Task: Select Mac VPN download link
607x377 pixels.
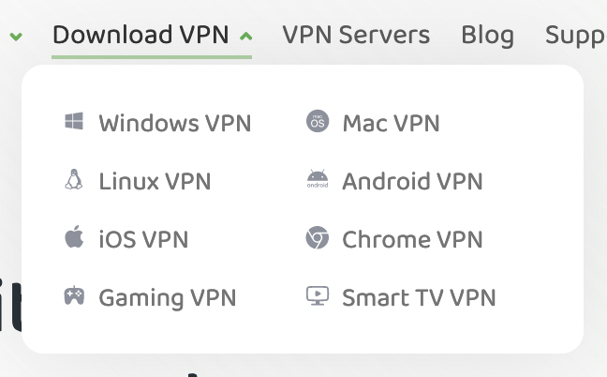Action: point(391,123)
